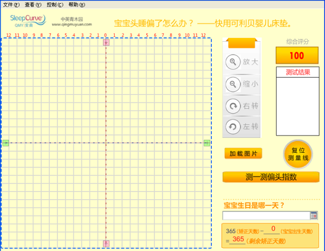
Task: Click the 左转 label
Action: click(251, 126)
